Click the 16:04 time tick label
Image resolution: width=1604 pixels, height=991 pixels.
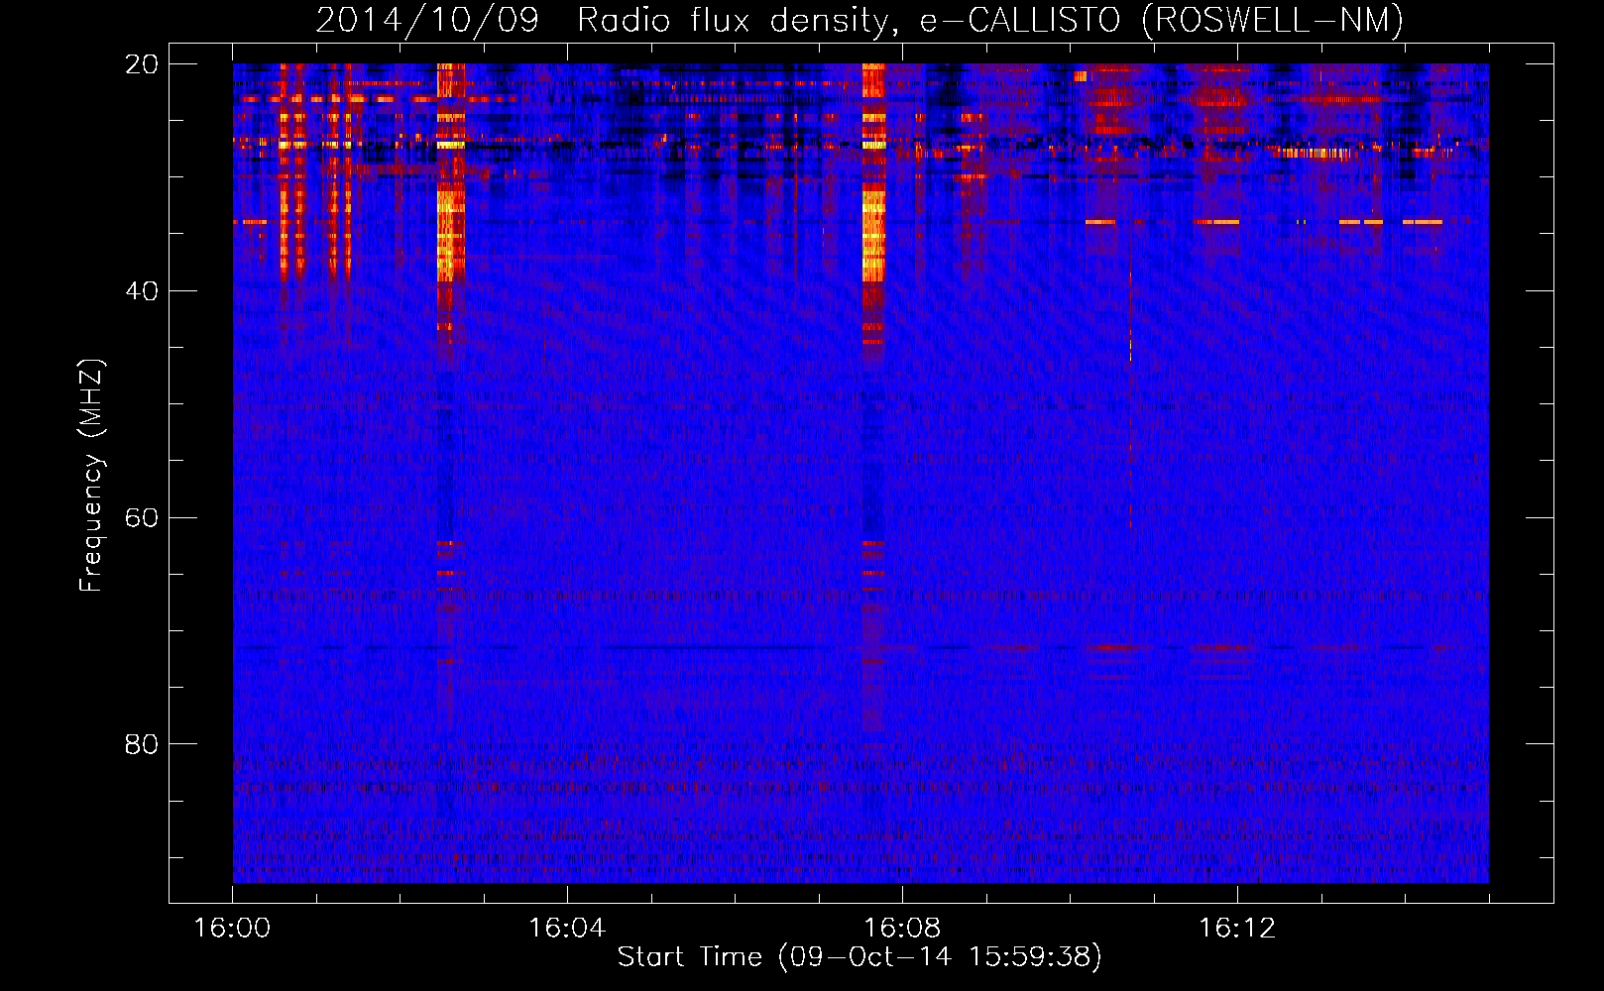point(567,929)
